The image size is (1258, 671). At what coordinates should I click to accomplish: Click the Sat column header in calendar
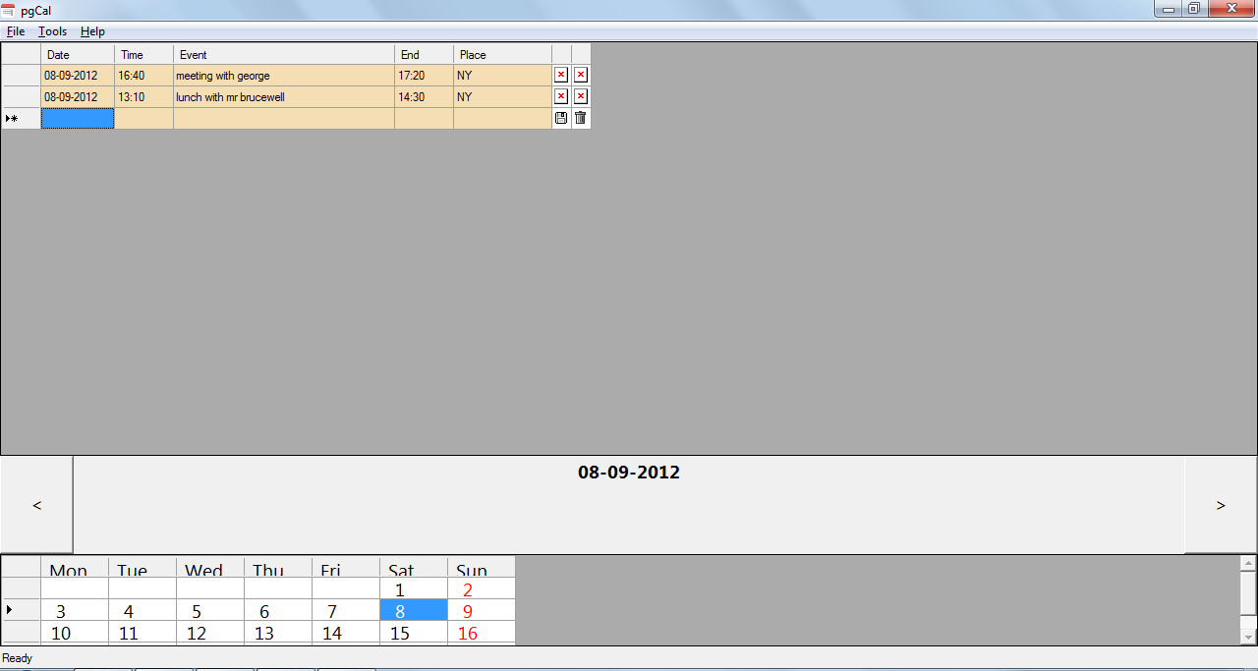tap(414, 567)
